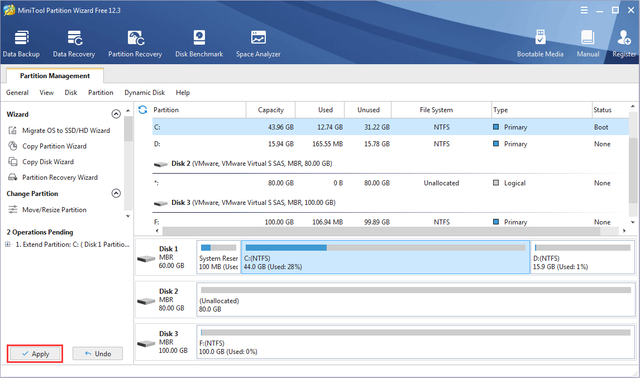Select the Unallocated 80.0 GB block
The height and width of the screenshot is (378, 640).
point(416,300)
